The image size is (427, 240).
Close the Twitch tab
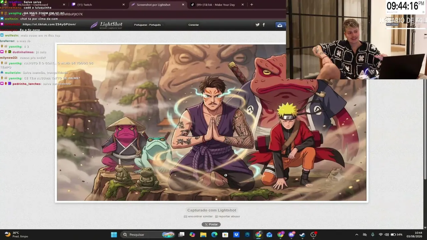(x=123, y=5)
